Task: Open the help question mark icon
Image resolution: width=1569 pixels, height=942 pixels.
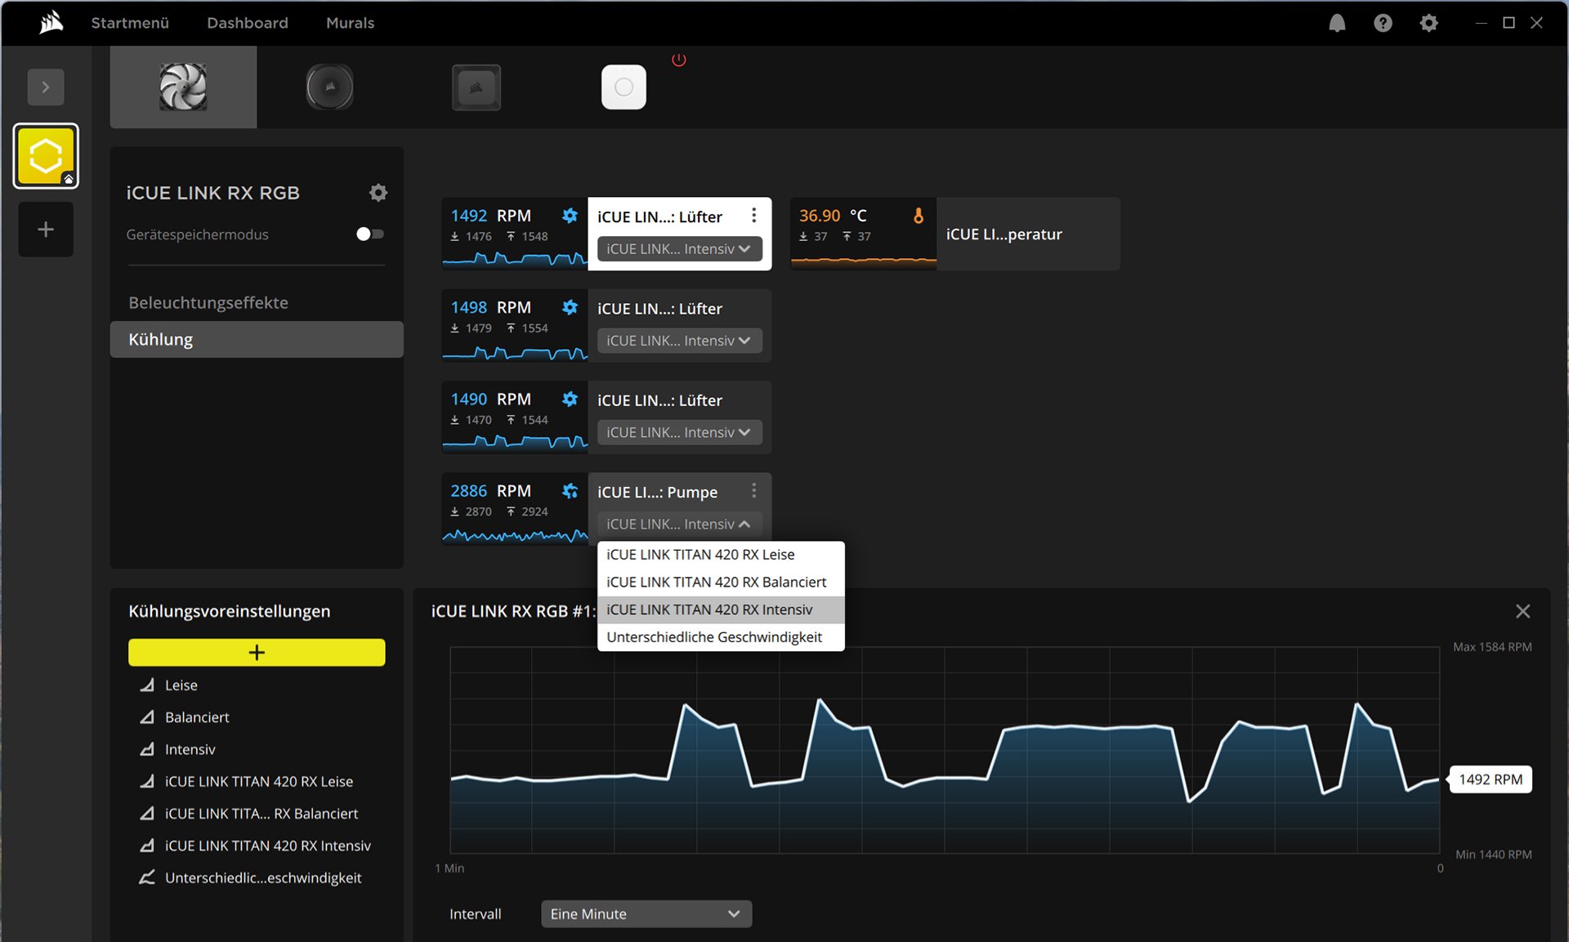Action: tap(1383, 23)
